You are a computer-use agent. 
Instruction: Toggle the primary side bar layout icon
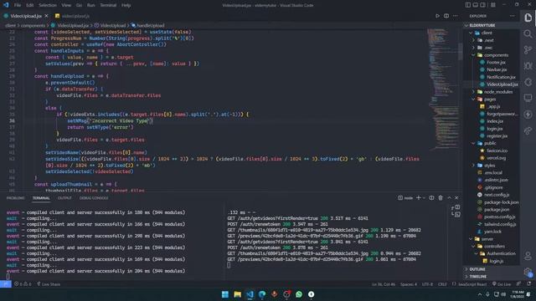[x=467, y=5]
